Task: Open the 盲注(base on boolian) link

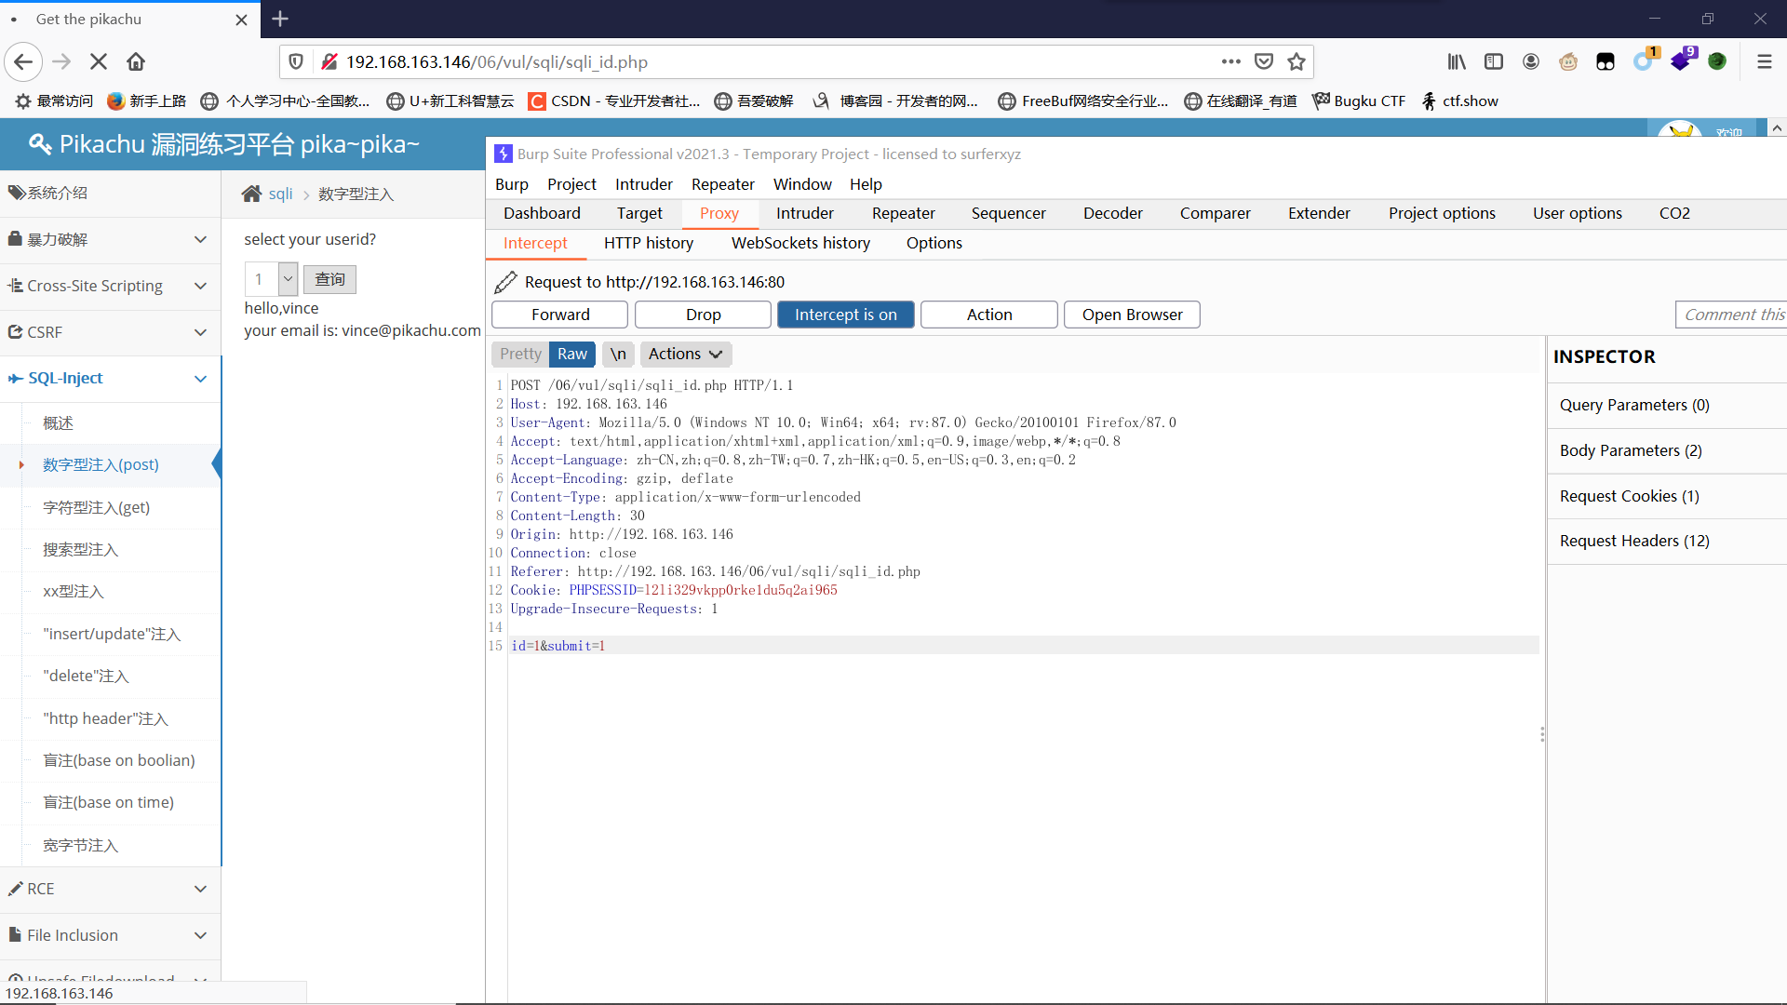Action: (119, 760)
